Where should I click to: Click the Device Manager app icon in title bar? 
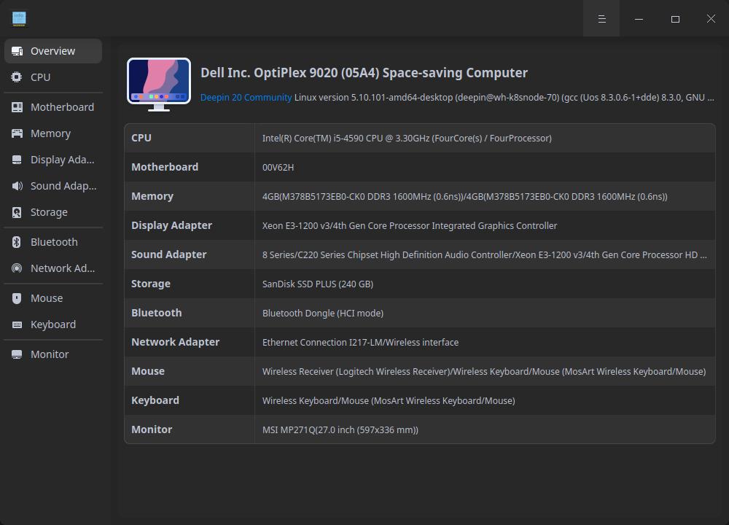[19, 19]
